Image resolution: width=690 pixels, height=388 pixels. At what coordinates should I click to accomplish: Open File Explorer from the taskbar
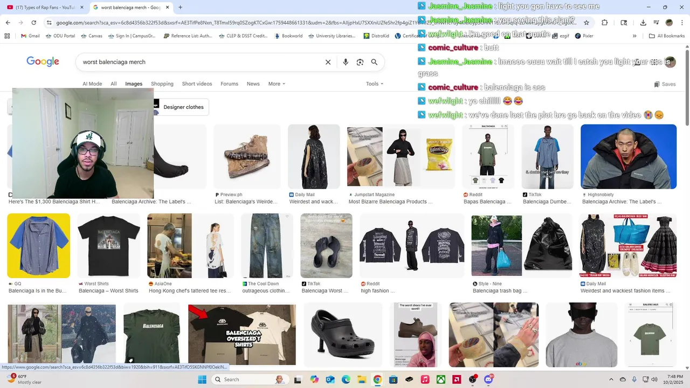click(x=362, y=379)
